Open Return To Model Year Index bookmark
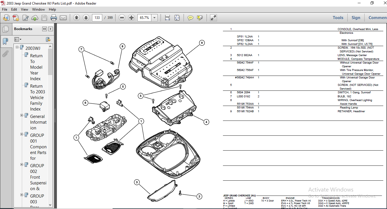 coord(36,67)
